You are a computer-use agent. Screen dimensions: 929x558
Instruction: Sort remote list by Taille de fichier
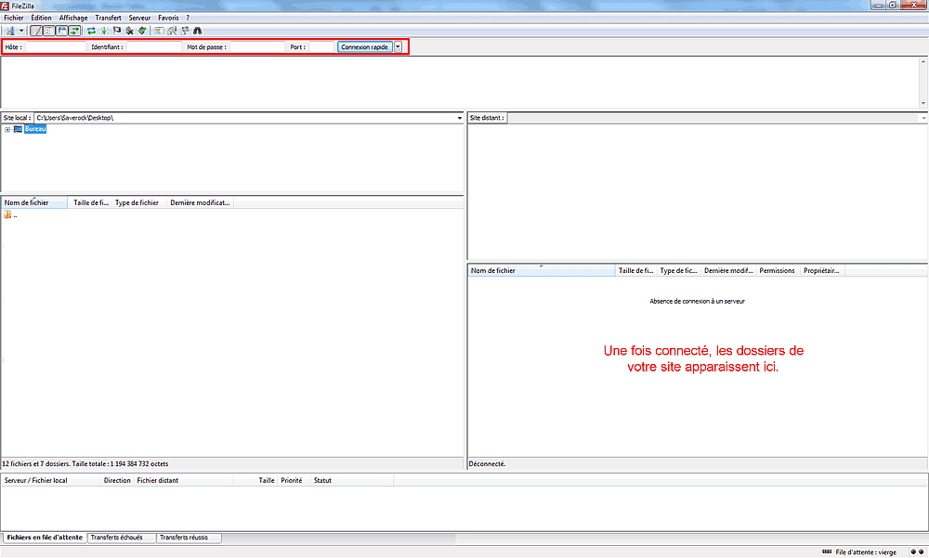click(x=635, y=271)
